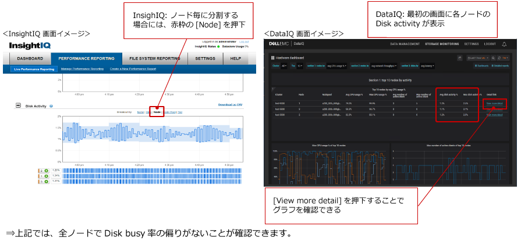The height and width of the screenshot is (247, 521).
Task: Break out Disk Activity by Node
Action: pyautogui.click(x=157, y=112)
